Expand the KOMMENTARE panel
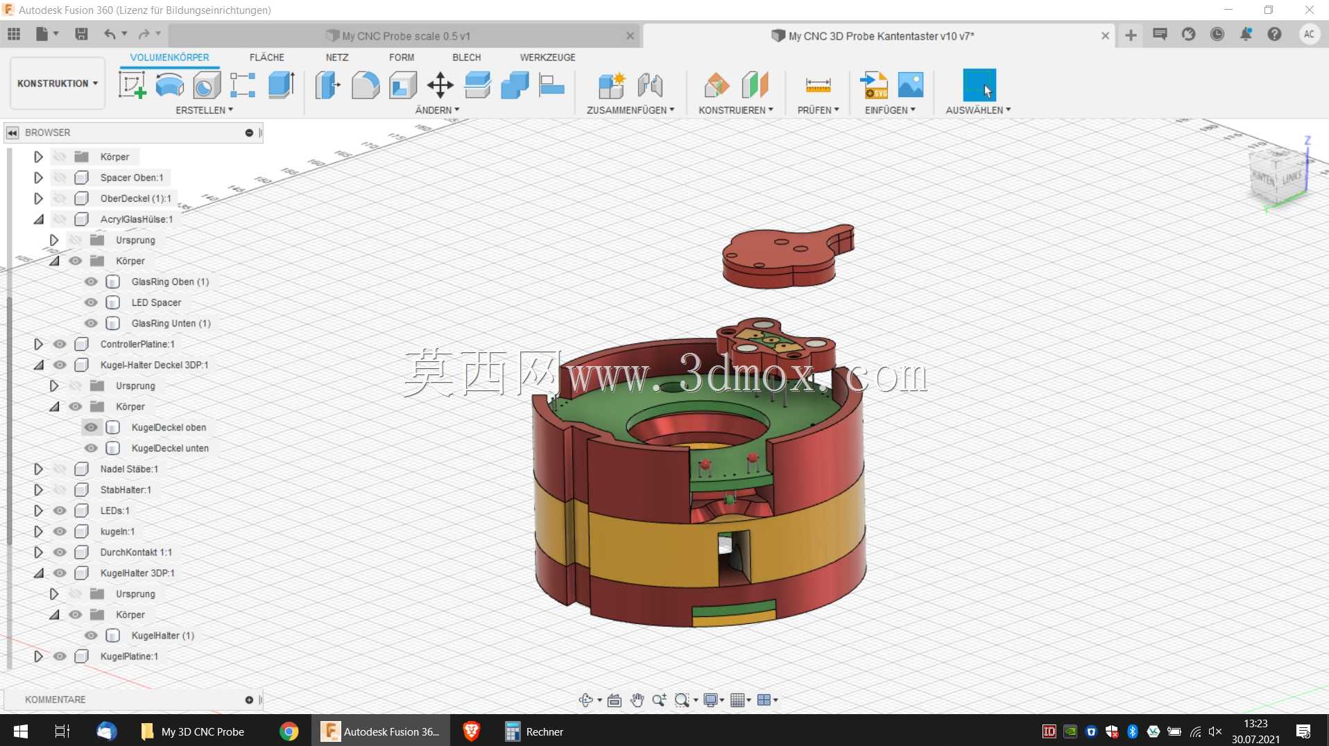Screen dimensions: 1329x746 tap(249, 700)
